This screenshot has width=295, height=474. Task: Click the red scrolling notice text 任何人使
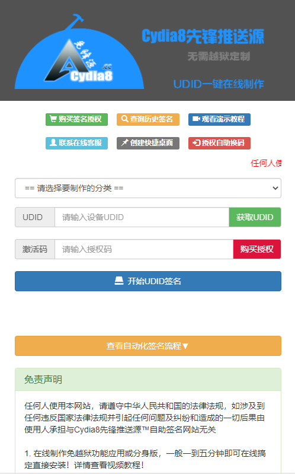point(266,163)
